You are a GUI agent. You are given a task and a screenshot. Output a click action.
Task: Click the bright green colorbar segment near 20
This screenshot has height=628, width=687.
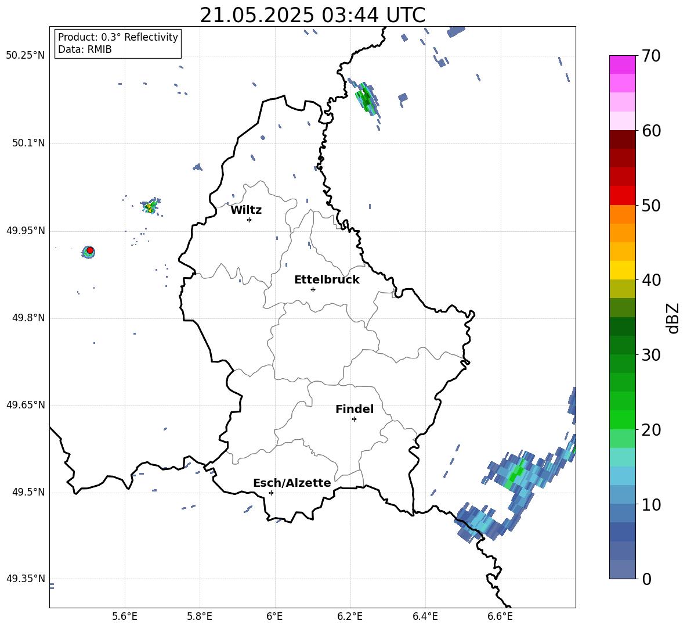pyautogui.click(x=622, y=419)
